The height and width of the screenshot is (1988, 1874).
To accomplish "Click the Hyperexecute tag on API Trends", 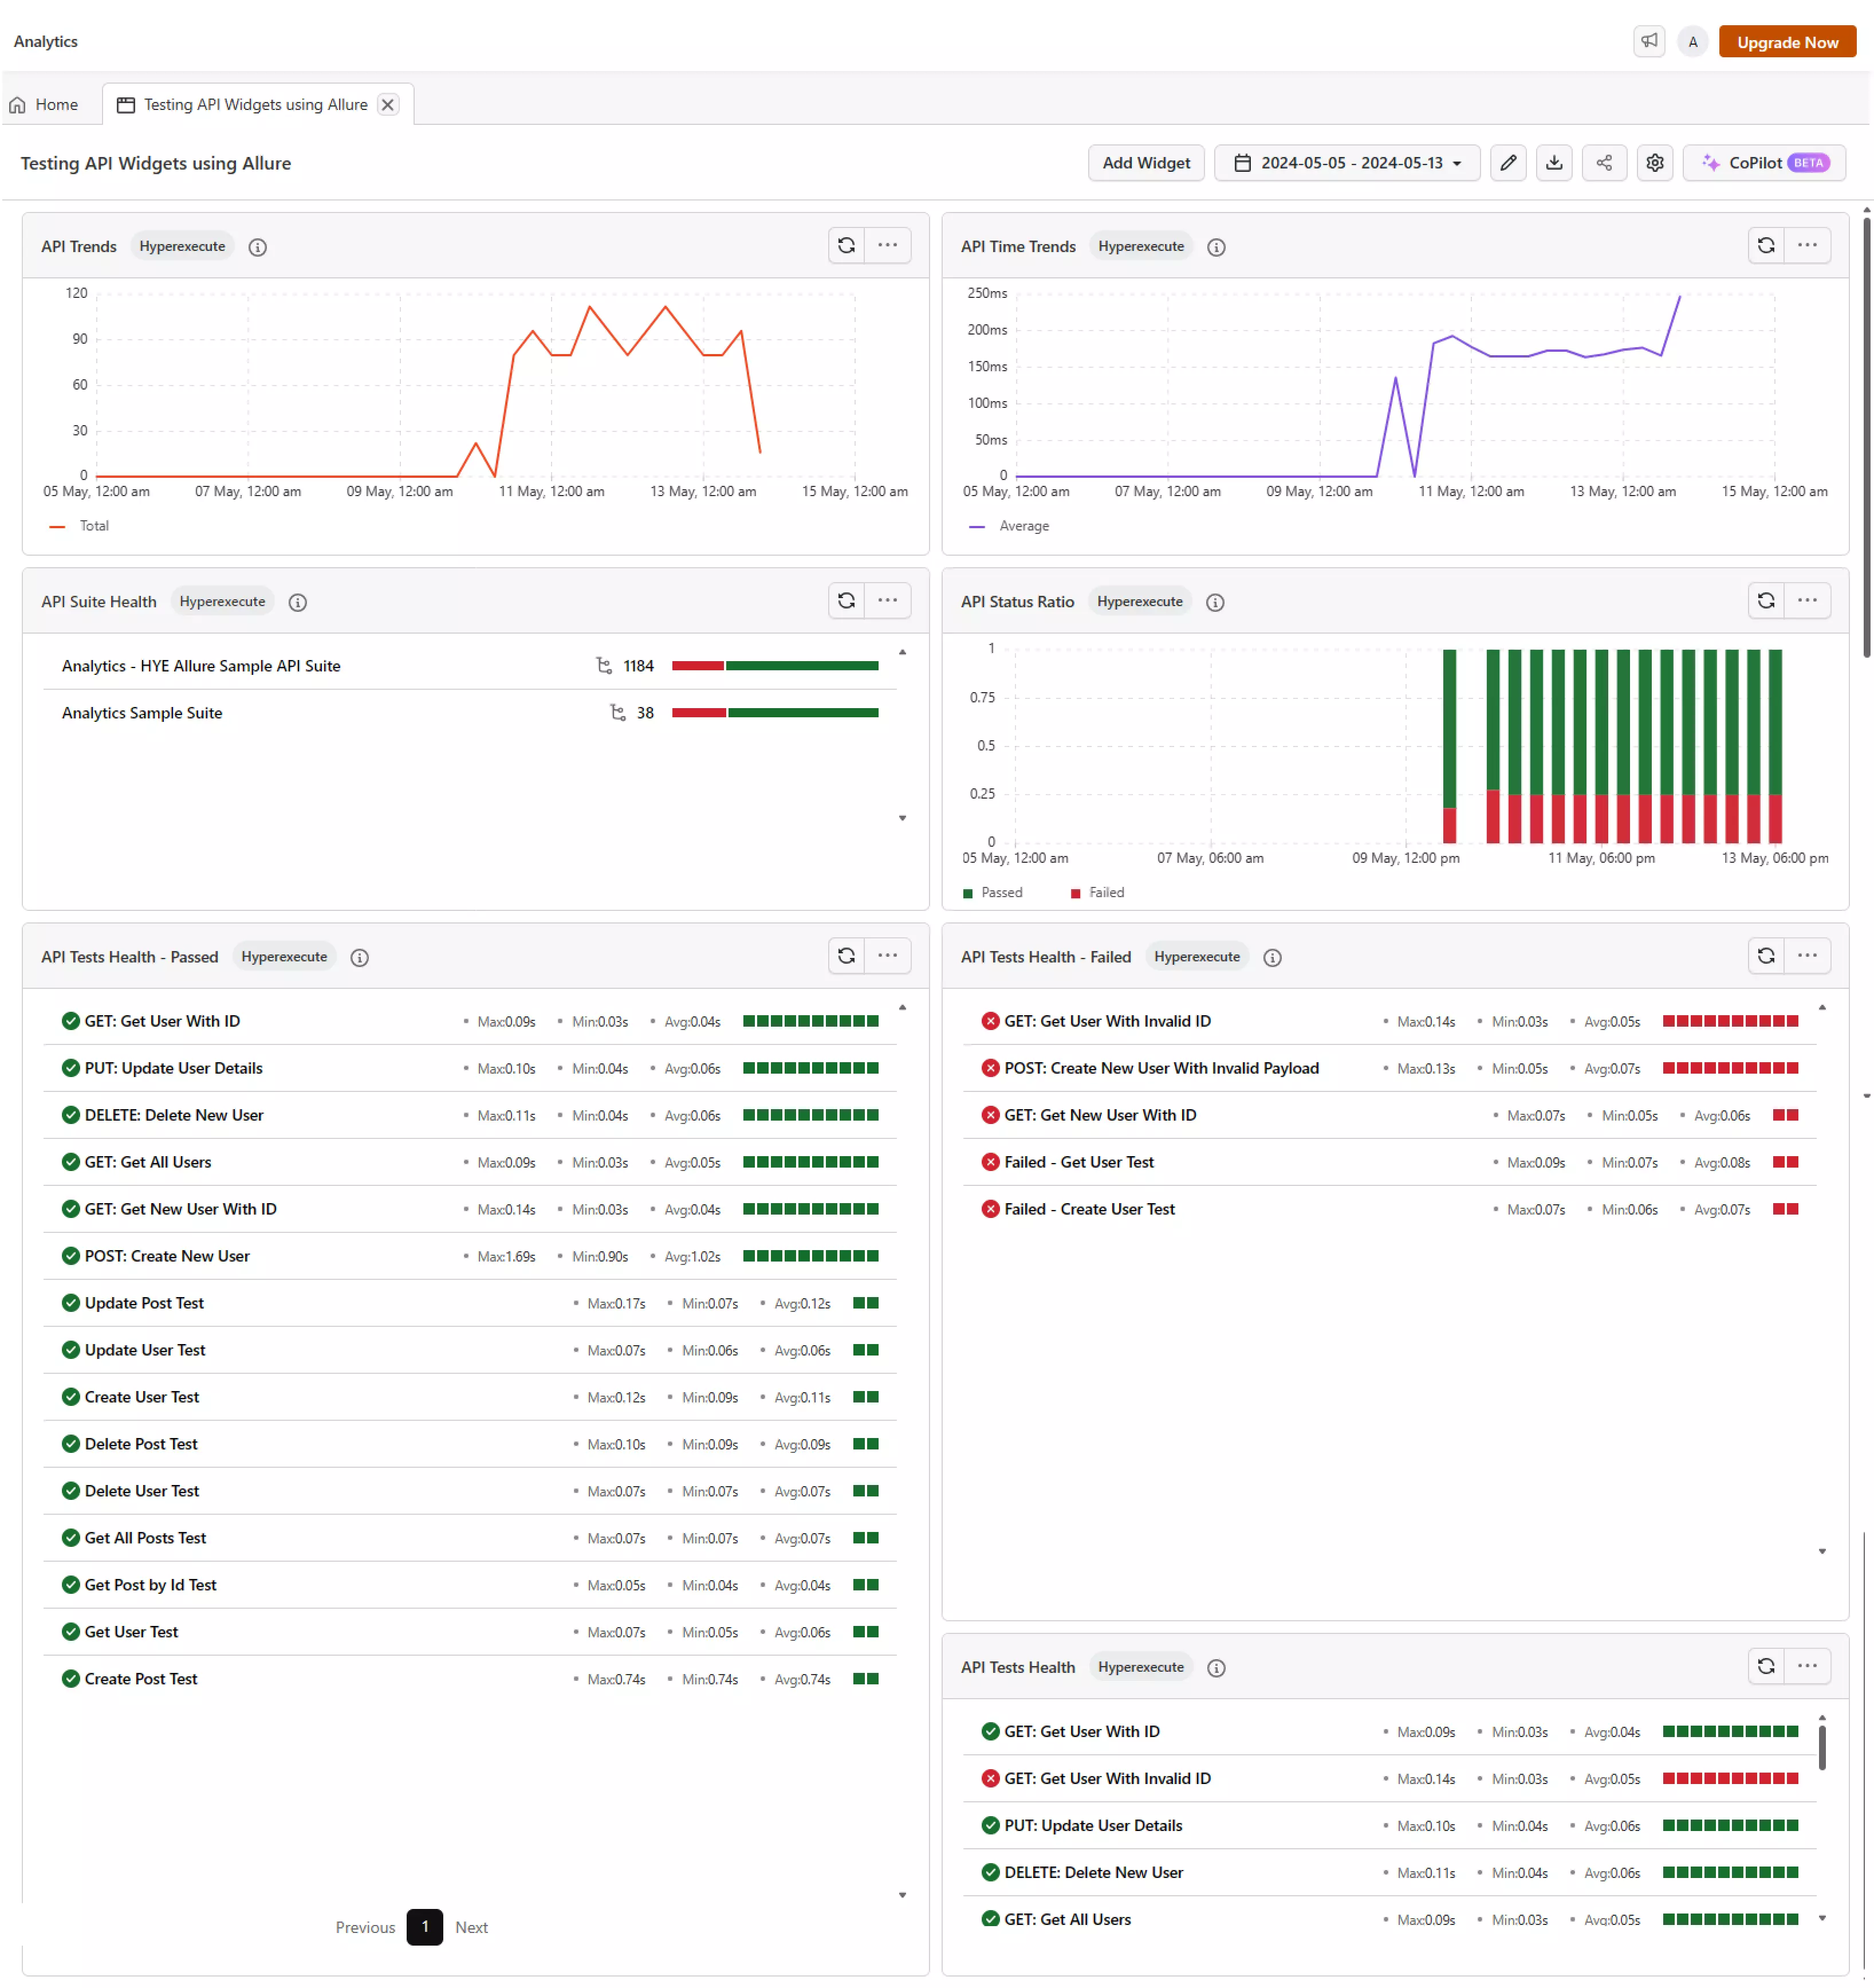I will coord(182,246).
